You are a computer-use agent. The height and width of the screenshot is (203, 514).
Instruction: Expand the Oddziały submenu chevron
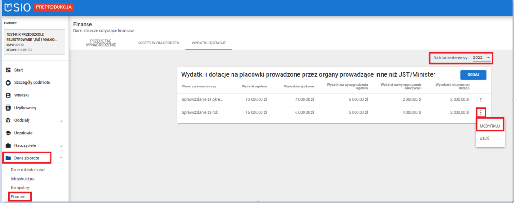(61, 121)
